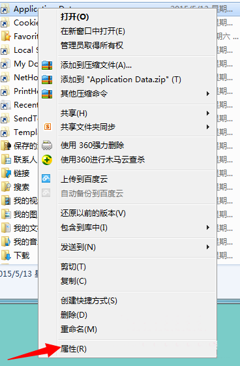240x366 pixels.
Task: Expand the 发送到(N) arrow
Action: (x=208, y=247)
